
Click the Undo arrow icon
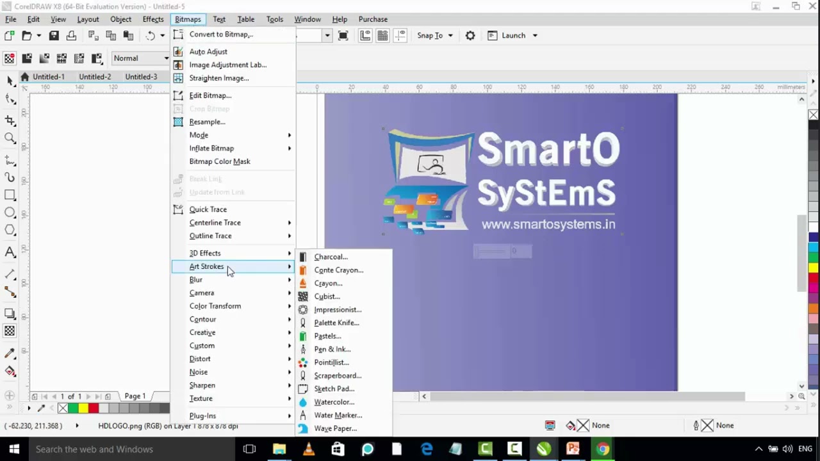coord(151,36)
